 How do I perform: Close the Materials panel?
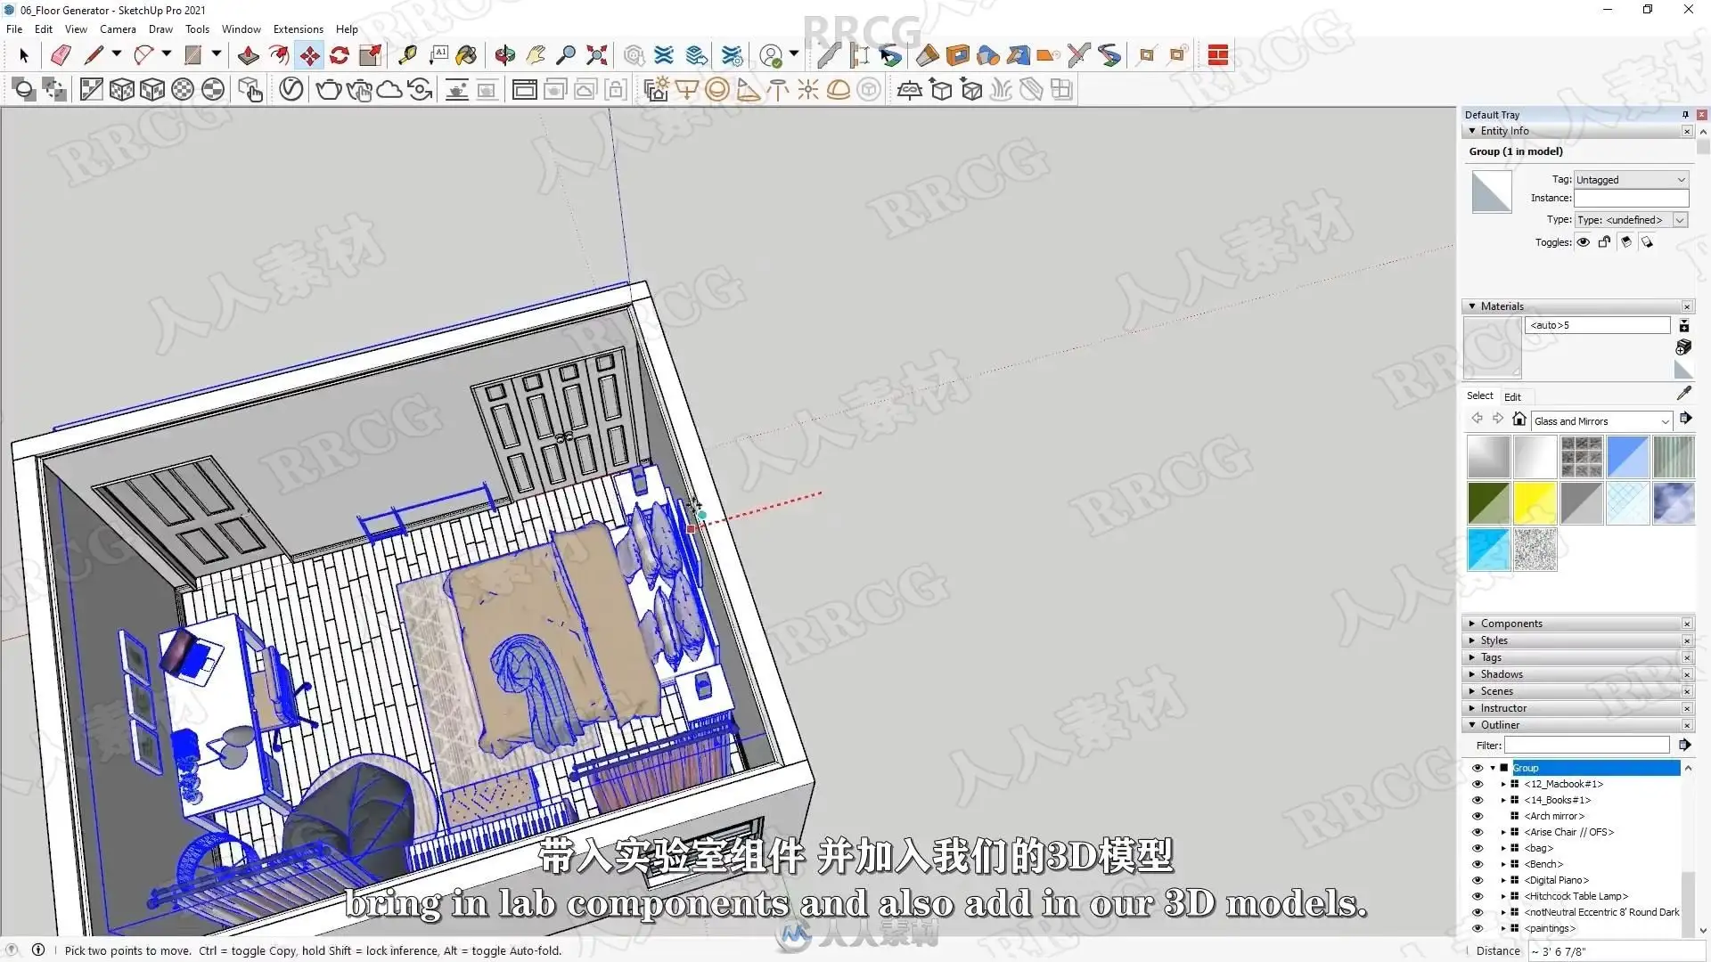click(1687, 306)
